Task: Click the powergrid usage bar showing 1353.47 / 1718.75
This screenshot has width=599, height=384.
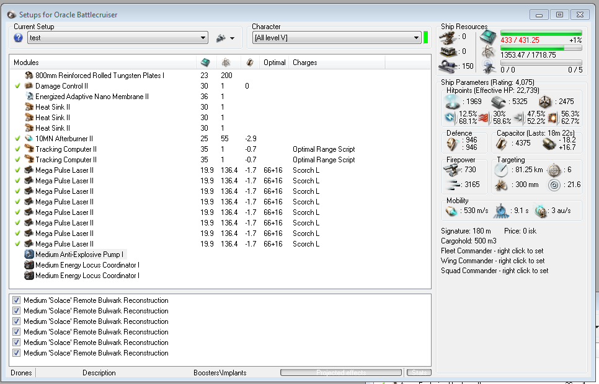Action: [x=541, y=48]
